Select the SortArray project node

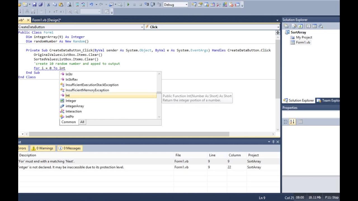[298, 32]
